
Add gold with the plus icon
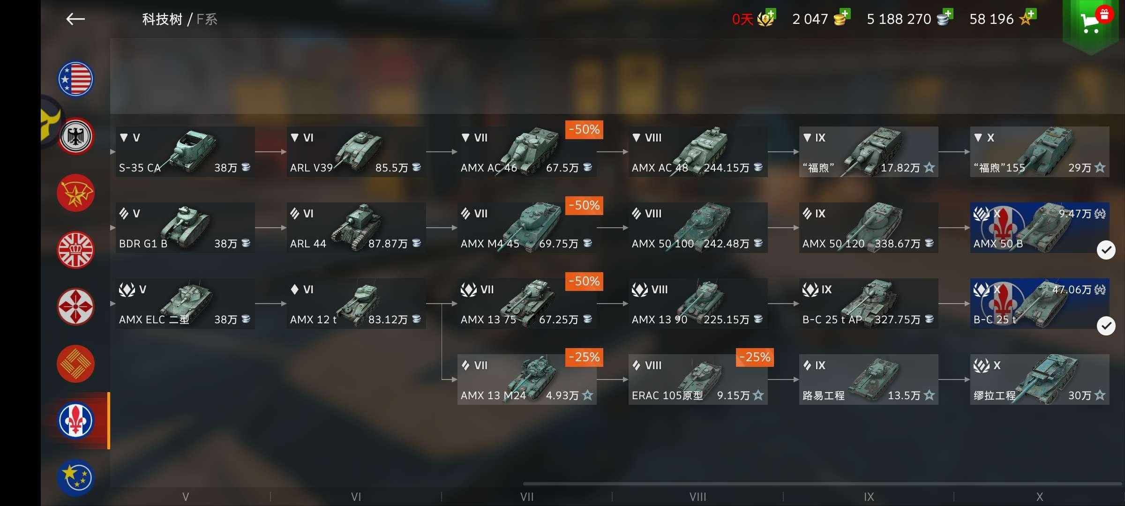tap(844, 13)
